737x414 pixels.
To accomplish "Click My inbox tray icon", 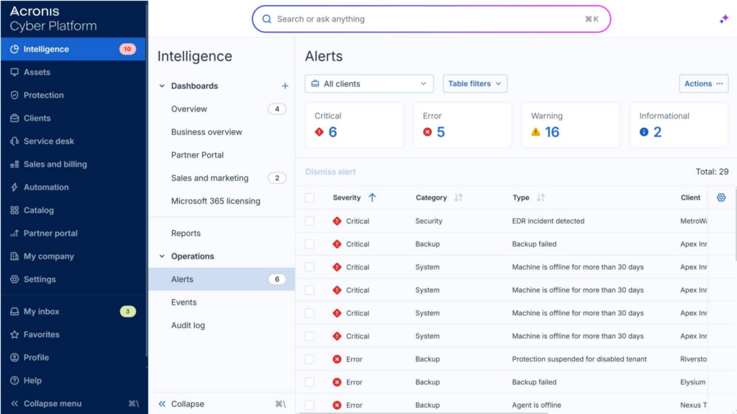I will tap(14, 311).
